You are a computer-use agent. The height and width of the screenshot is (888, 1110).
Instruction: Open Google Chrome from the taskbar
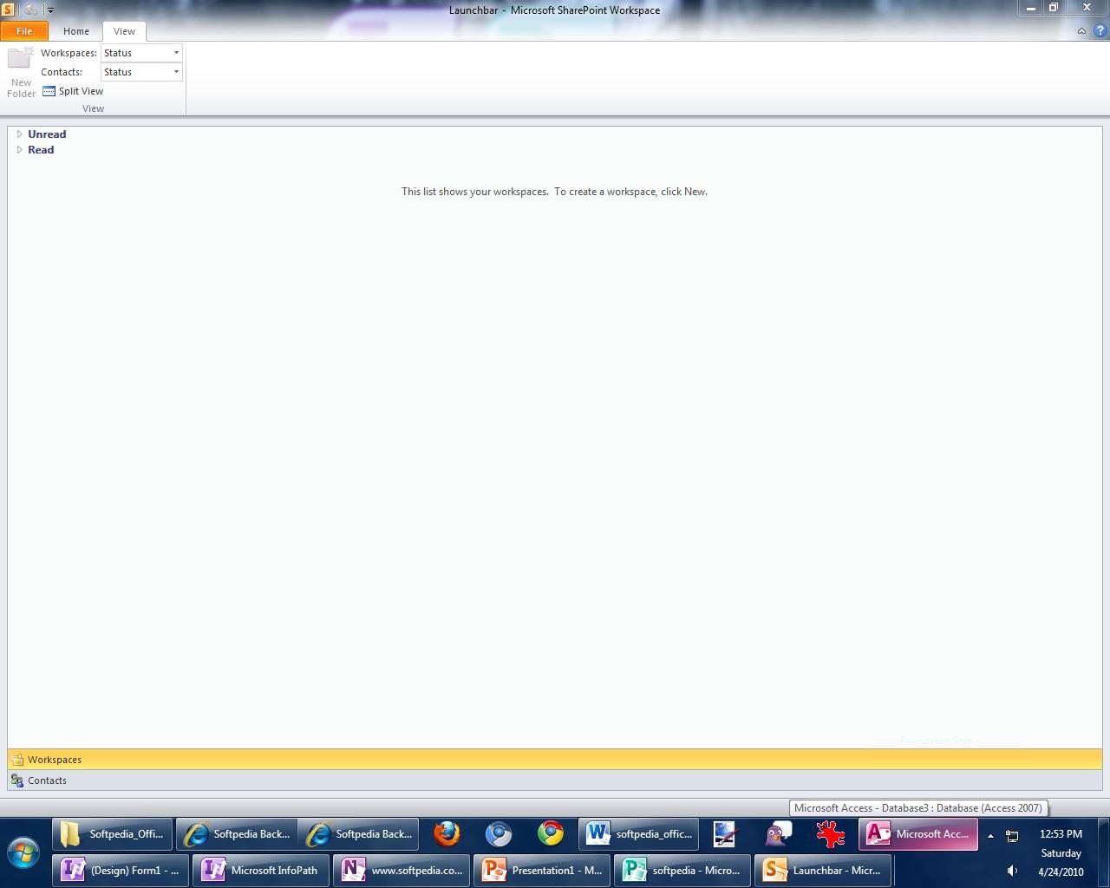pos(550,834)
